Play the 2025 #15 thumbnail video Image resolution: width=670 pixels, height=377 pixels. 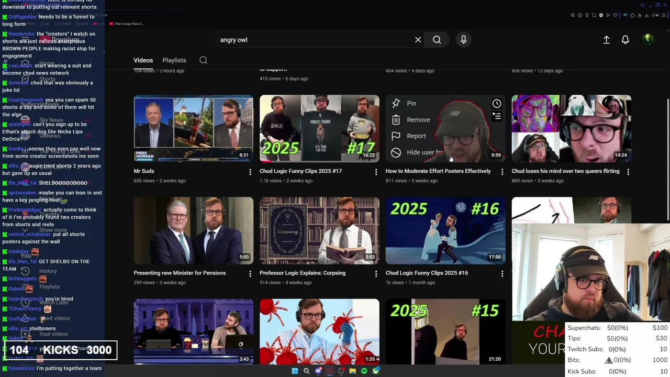(x=445, y=331)
